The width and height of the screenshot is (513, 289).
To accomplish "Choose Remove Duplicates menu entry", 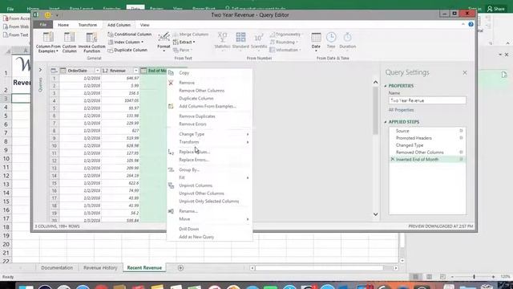I will click(197, 116).
